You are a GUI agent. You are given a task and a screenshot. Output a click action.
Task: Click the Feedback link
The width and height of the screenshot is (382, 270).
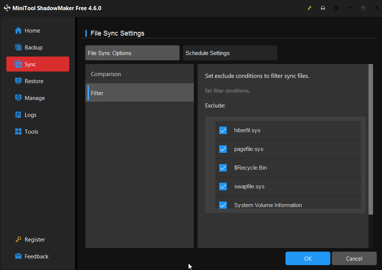(37, 257)
